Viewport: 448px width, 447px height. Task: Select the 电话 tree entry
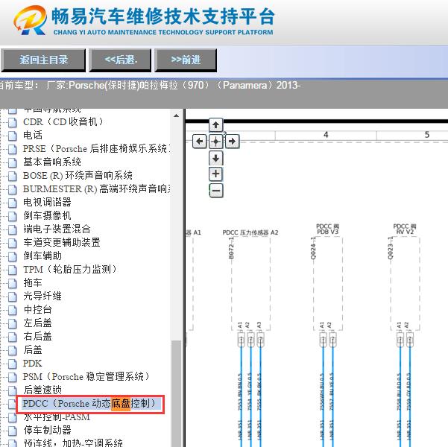(x=33, y=135)
